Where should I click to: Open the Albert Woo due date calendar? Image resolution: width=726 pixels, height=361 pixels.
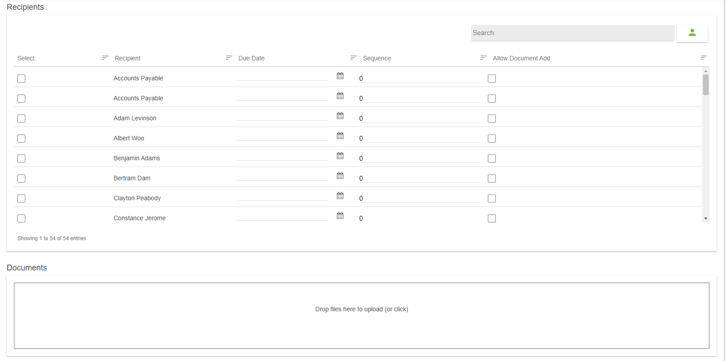tap(340, 136)
